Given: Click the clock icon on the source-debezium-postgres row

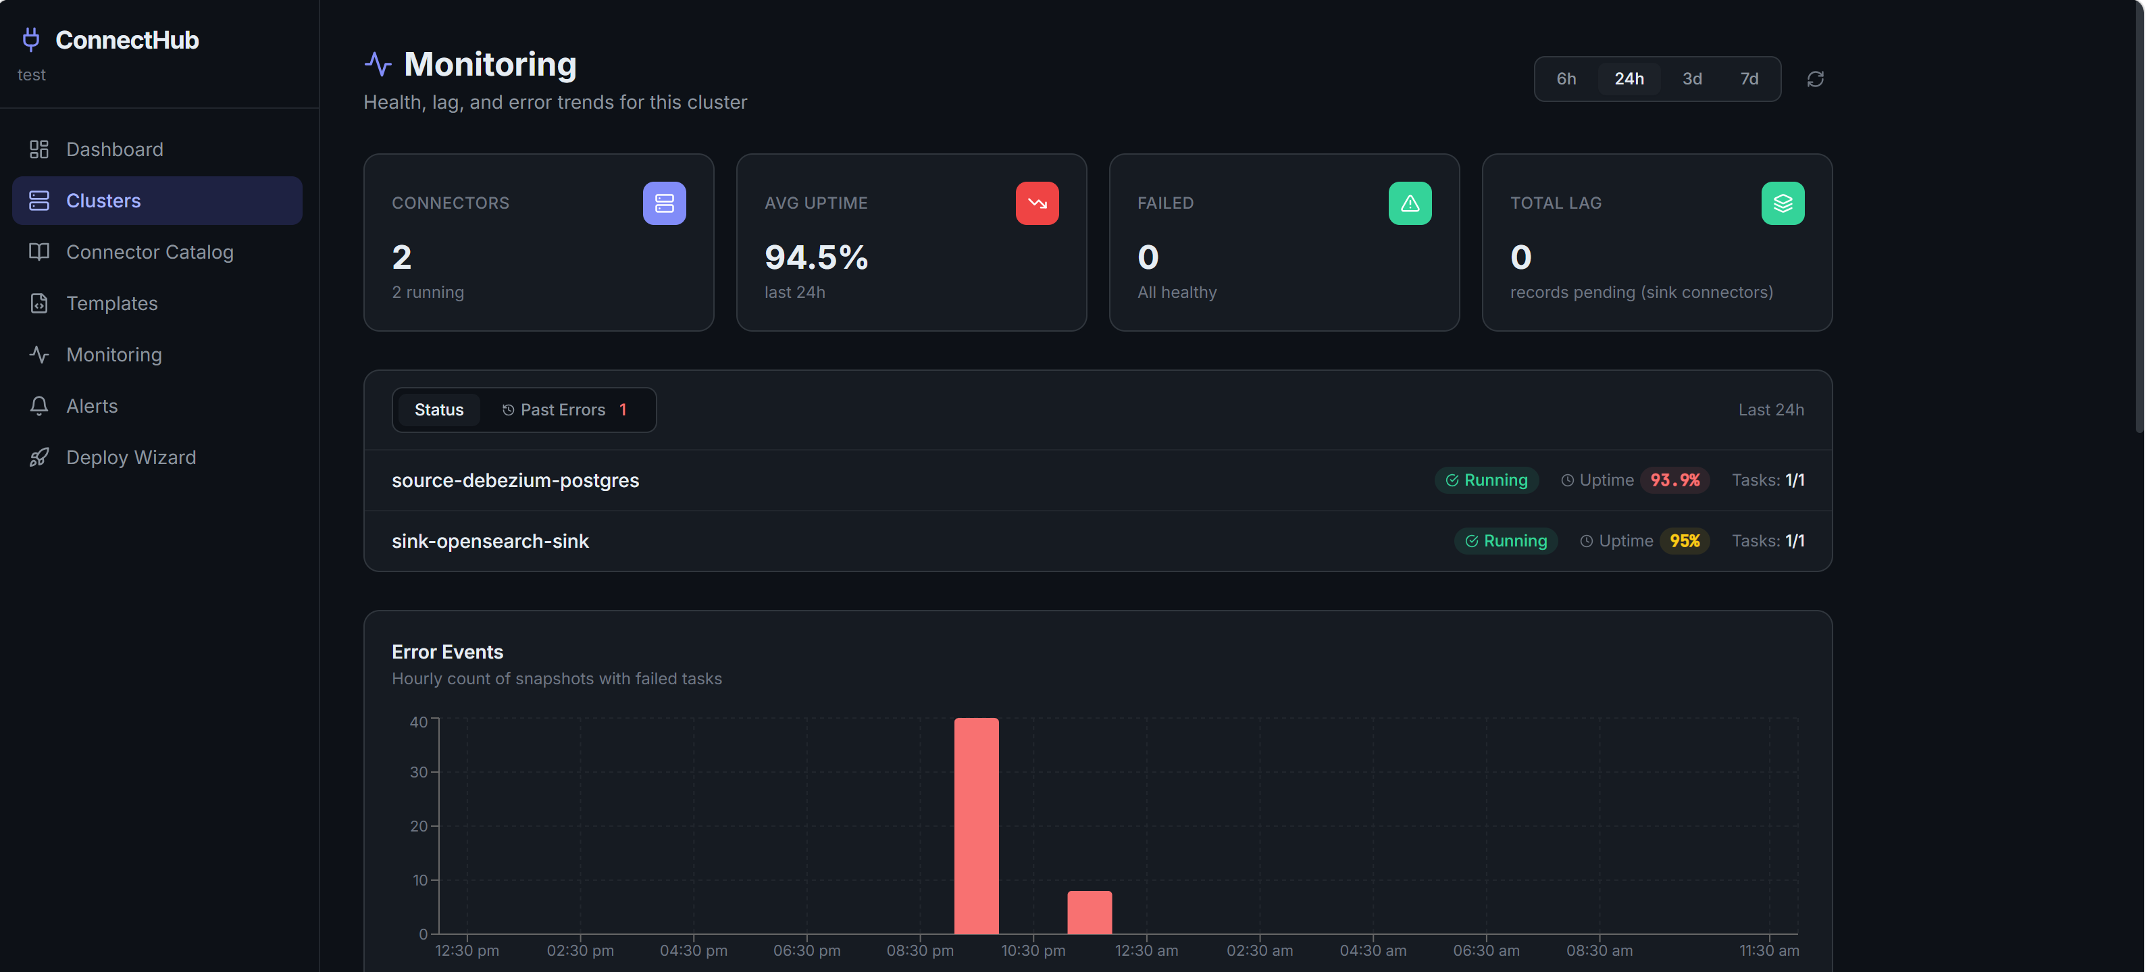Looking at the screenshot, I should tap(1568, 480).
